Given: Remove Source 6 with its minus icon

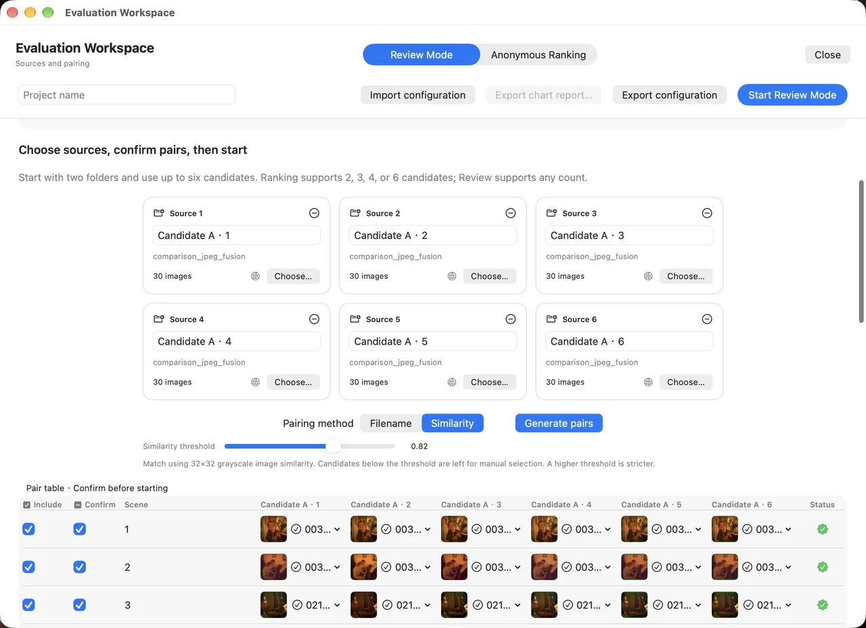Looking at the screenshot, I should [707, 319].
